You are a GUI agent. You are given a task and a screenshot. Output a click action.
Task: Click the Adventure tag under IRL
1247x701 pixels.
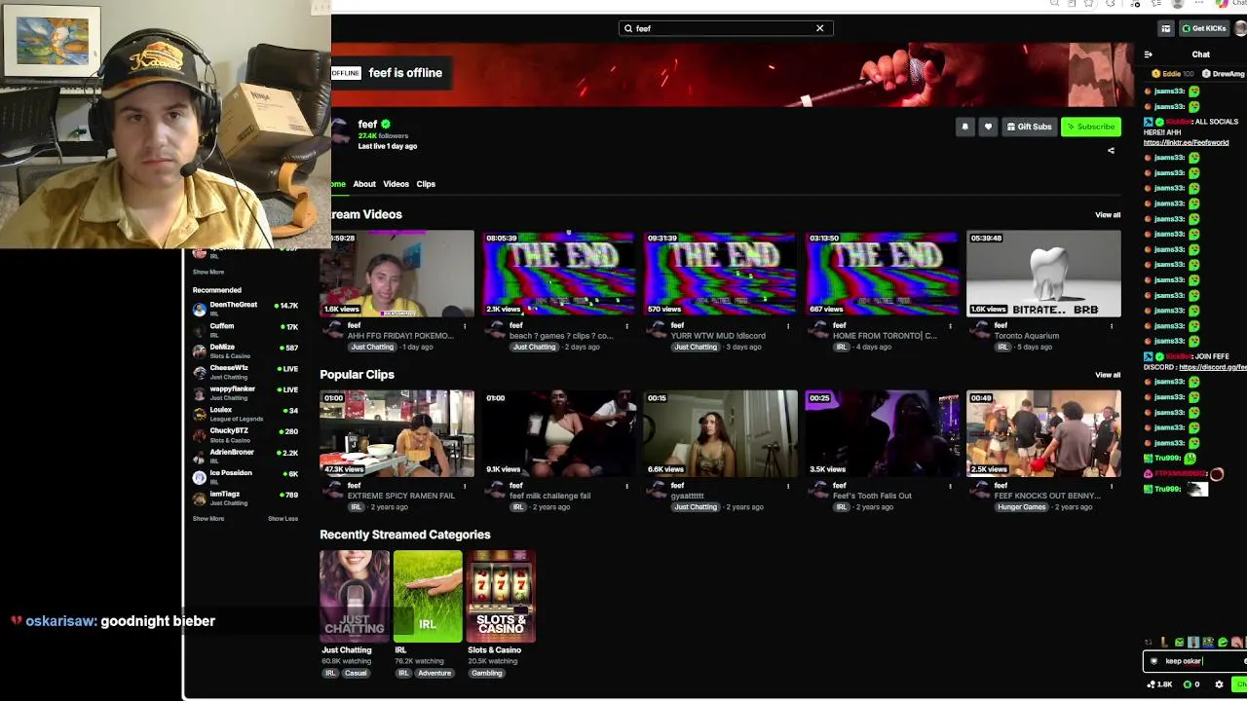coord(435,673)
